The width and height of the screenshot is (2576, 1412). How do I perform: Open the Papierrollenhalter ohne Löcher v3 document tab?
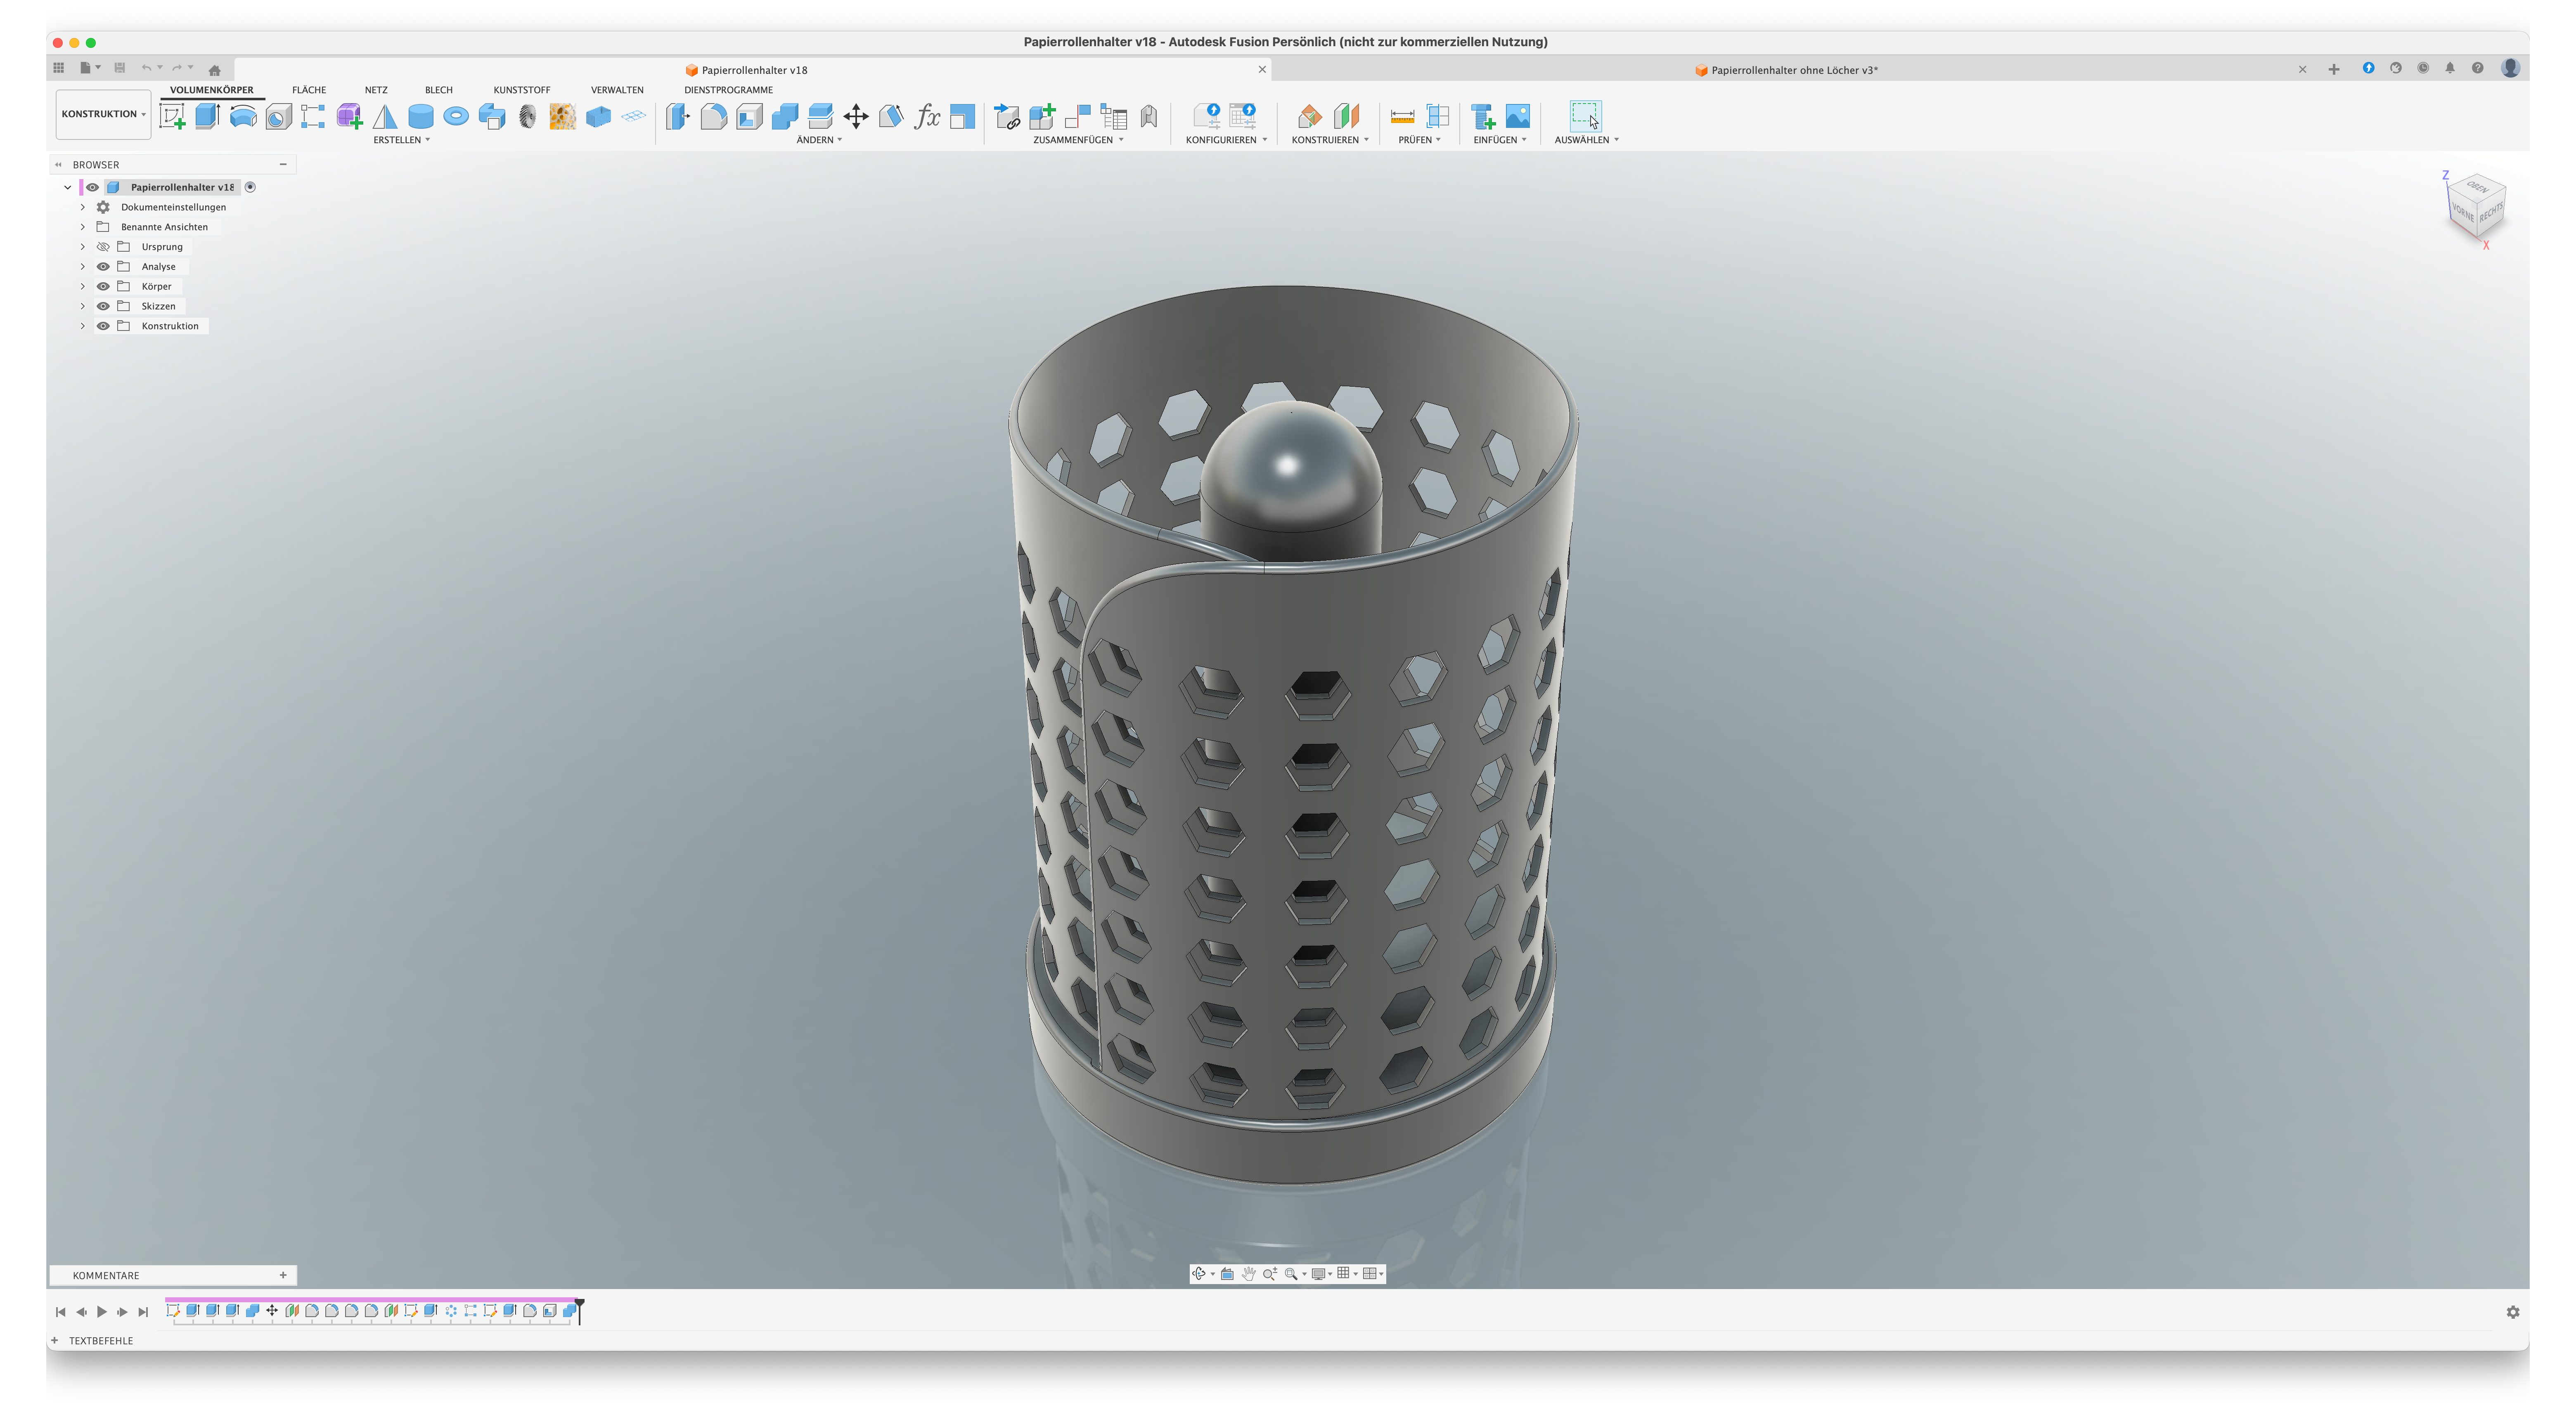(1787, 70)
